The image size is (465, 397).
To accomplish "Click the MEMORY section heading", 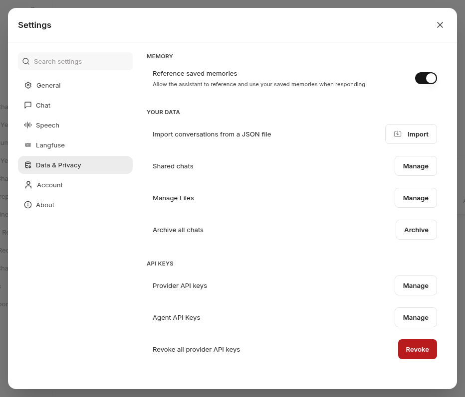I will point(160,56).
